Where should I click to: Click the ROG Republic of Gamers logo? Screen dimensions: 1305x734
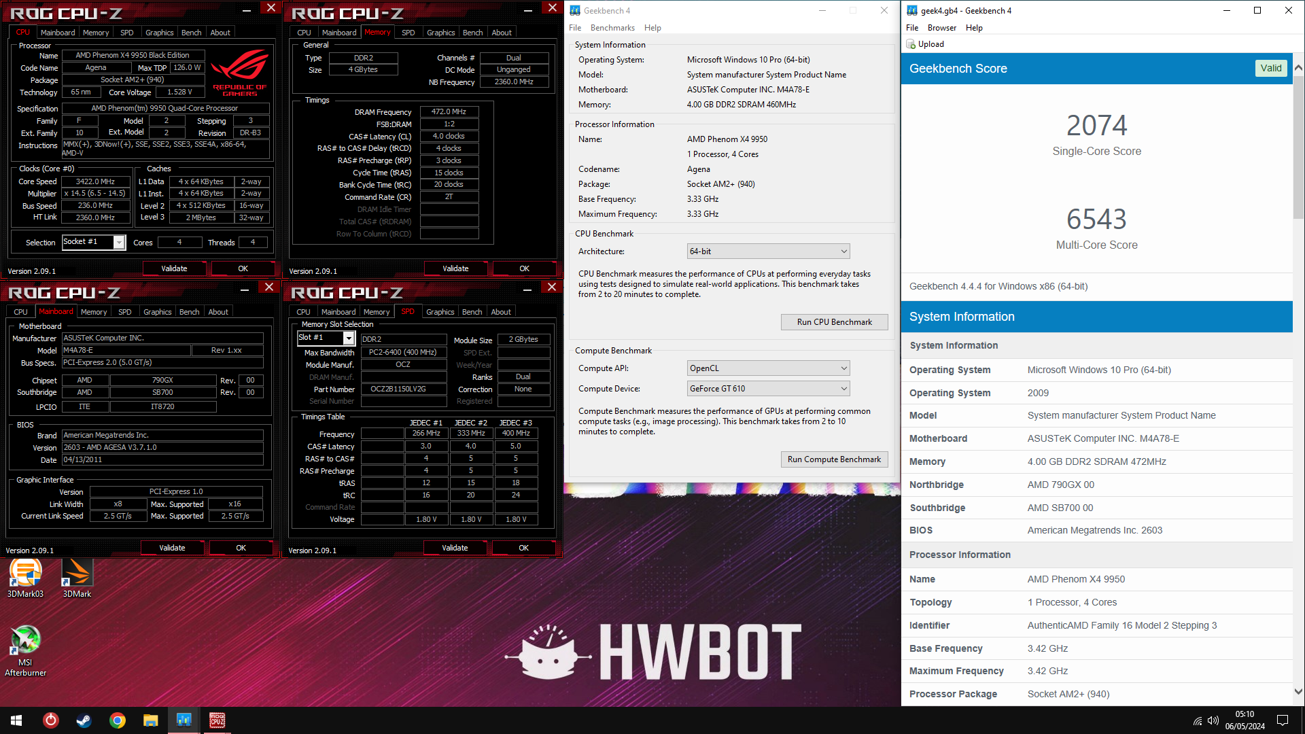(239, 72)
